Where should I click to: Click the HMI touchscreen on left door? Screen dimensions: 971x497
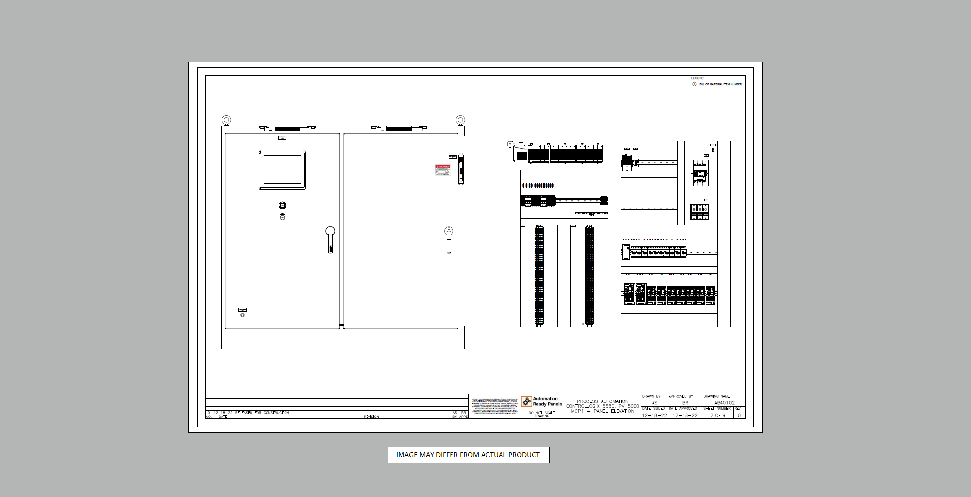coord(282,170)
